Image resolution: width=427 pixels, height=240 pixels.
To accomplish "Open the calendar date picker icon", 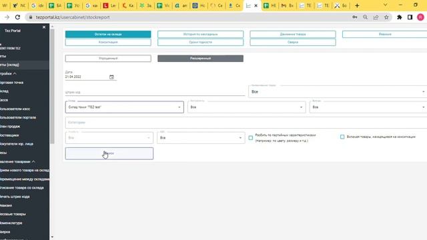I will tap(111, 77).
